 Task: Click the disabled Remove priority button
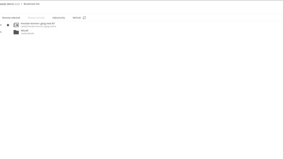point(36,18)
